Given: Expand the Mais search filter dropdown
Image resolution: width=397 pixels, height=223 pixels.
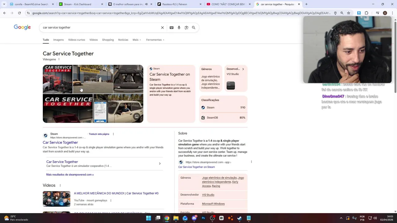Looking at the screenshot, I should click(137, 40).
